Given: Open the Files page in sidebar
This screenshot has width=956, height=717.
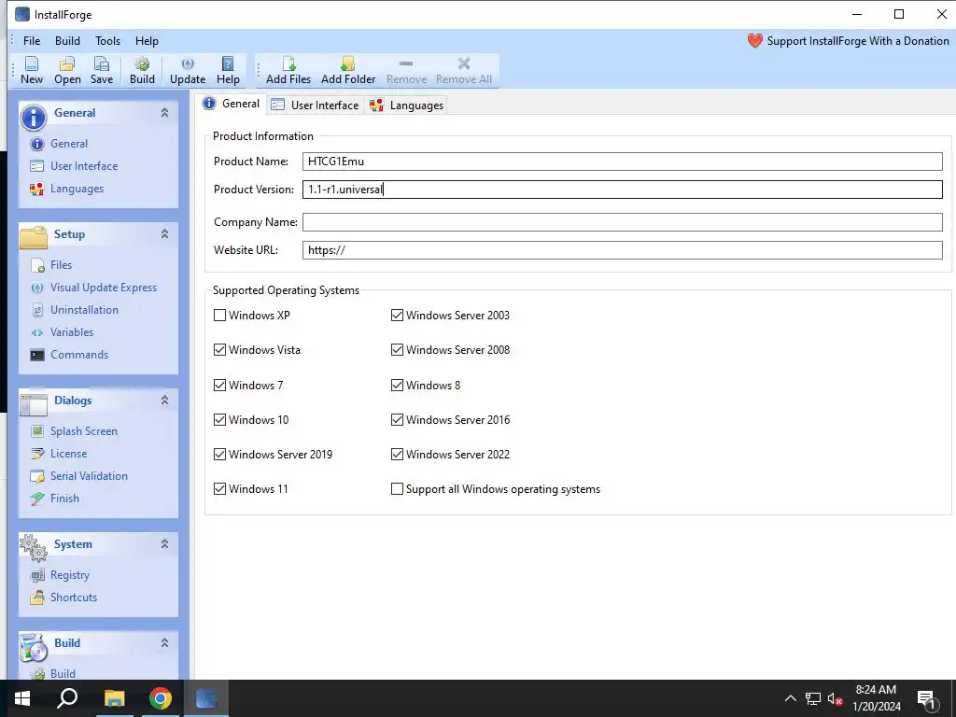Looking at the screenshot, I should click(x=61, y=264).
